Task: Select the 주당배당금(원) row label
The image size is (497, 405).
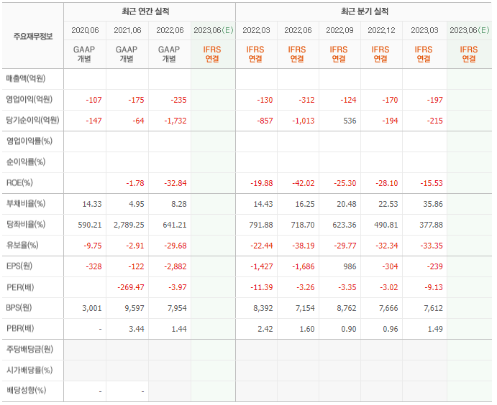Action: pos(29,349)
